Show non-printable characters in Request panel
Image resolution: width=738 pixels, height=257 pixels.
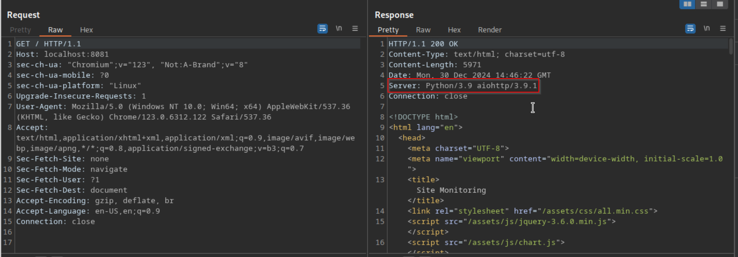point(339,29)
